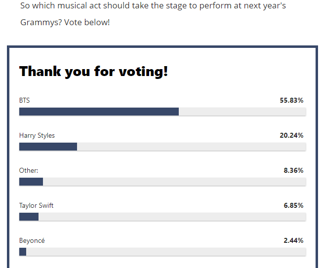Click the Taylor Swift poll option label

(x=37, y=205)
